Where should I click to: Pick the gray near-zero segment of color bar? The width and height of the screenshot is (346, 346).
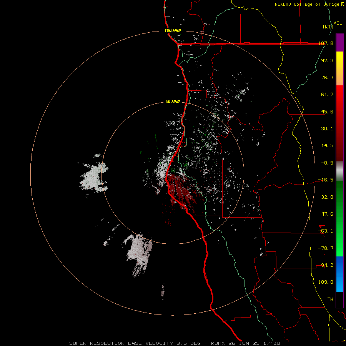(x=339, y=171)
